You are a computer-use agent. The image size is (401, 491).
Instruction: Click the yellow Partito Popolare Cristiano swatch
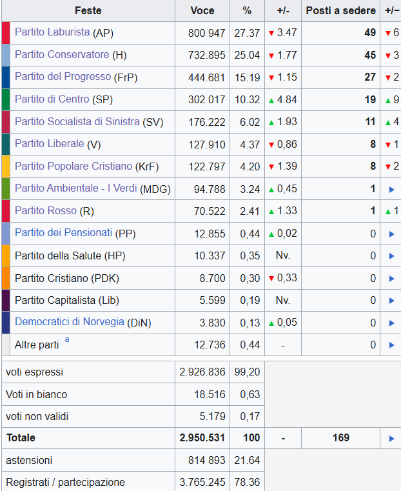tap(6, 166)
